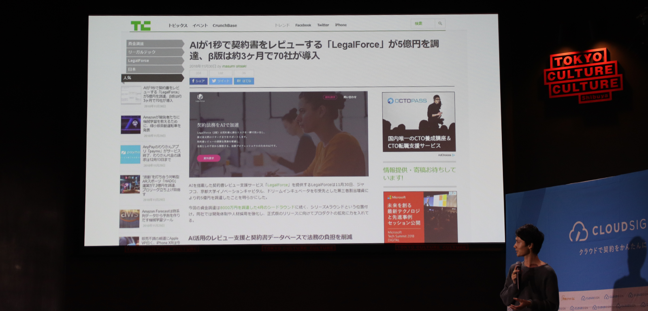Click the 人気 section header
The height and width of the screenshot is (311, 648).
153,78
